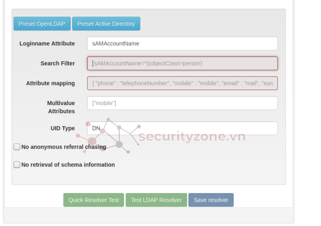321x226 pixels.
Task: Click the No anonymous referral chasing label text
Action: point(64,147)
